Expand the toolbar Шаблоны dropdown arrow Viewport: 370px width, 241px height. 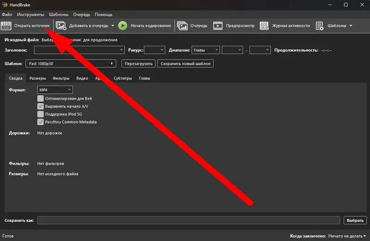coord(351,26)
